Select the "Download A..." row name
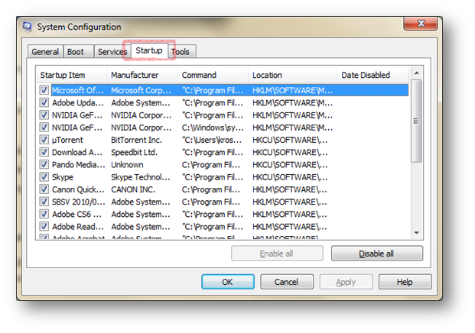Image resolution: width=475 pixels, height=333 pixels. (77, 153)
